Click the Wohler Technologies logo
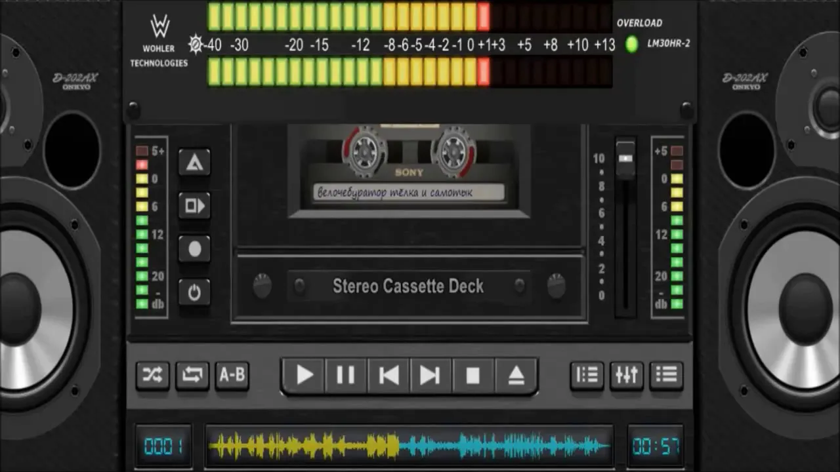 pos(159,41)
